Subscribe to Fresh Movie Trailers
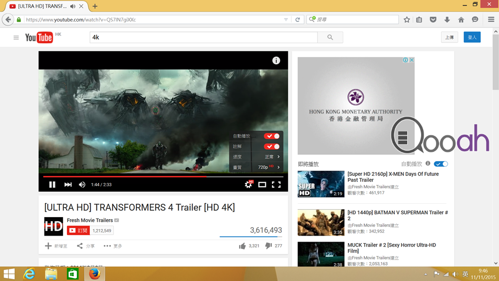 (x=78, y=231)
